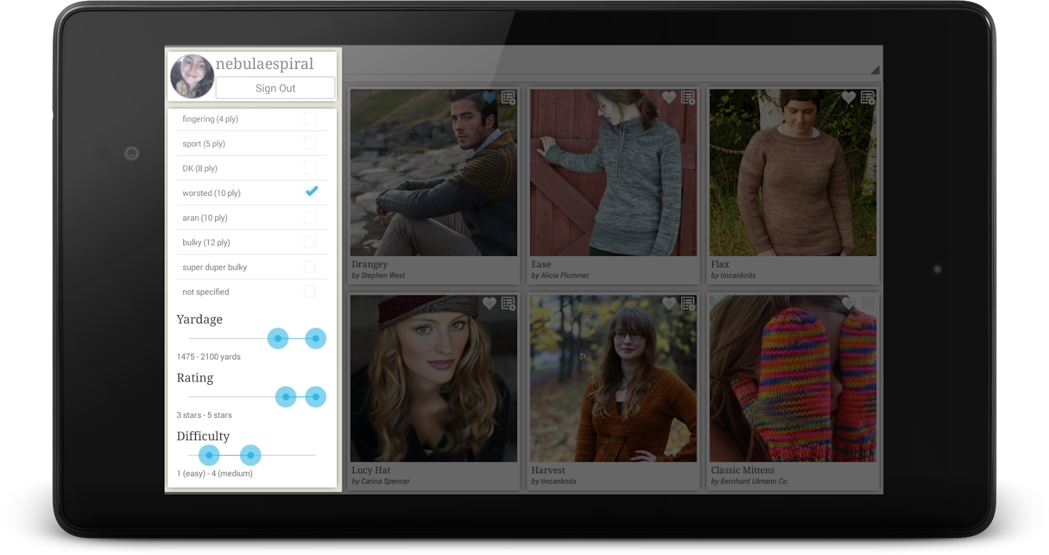1049x555 pixels.
Task: Click the Yardage section heading
Action: (199, 320)
